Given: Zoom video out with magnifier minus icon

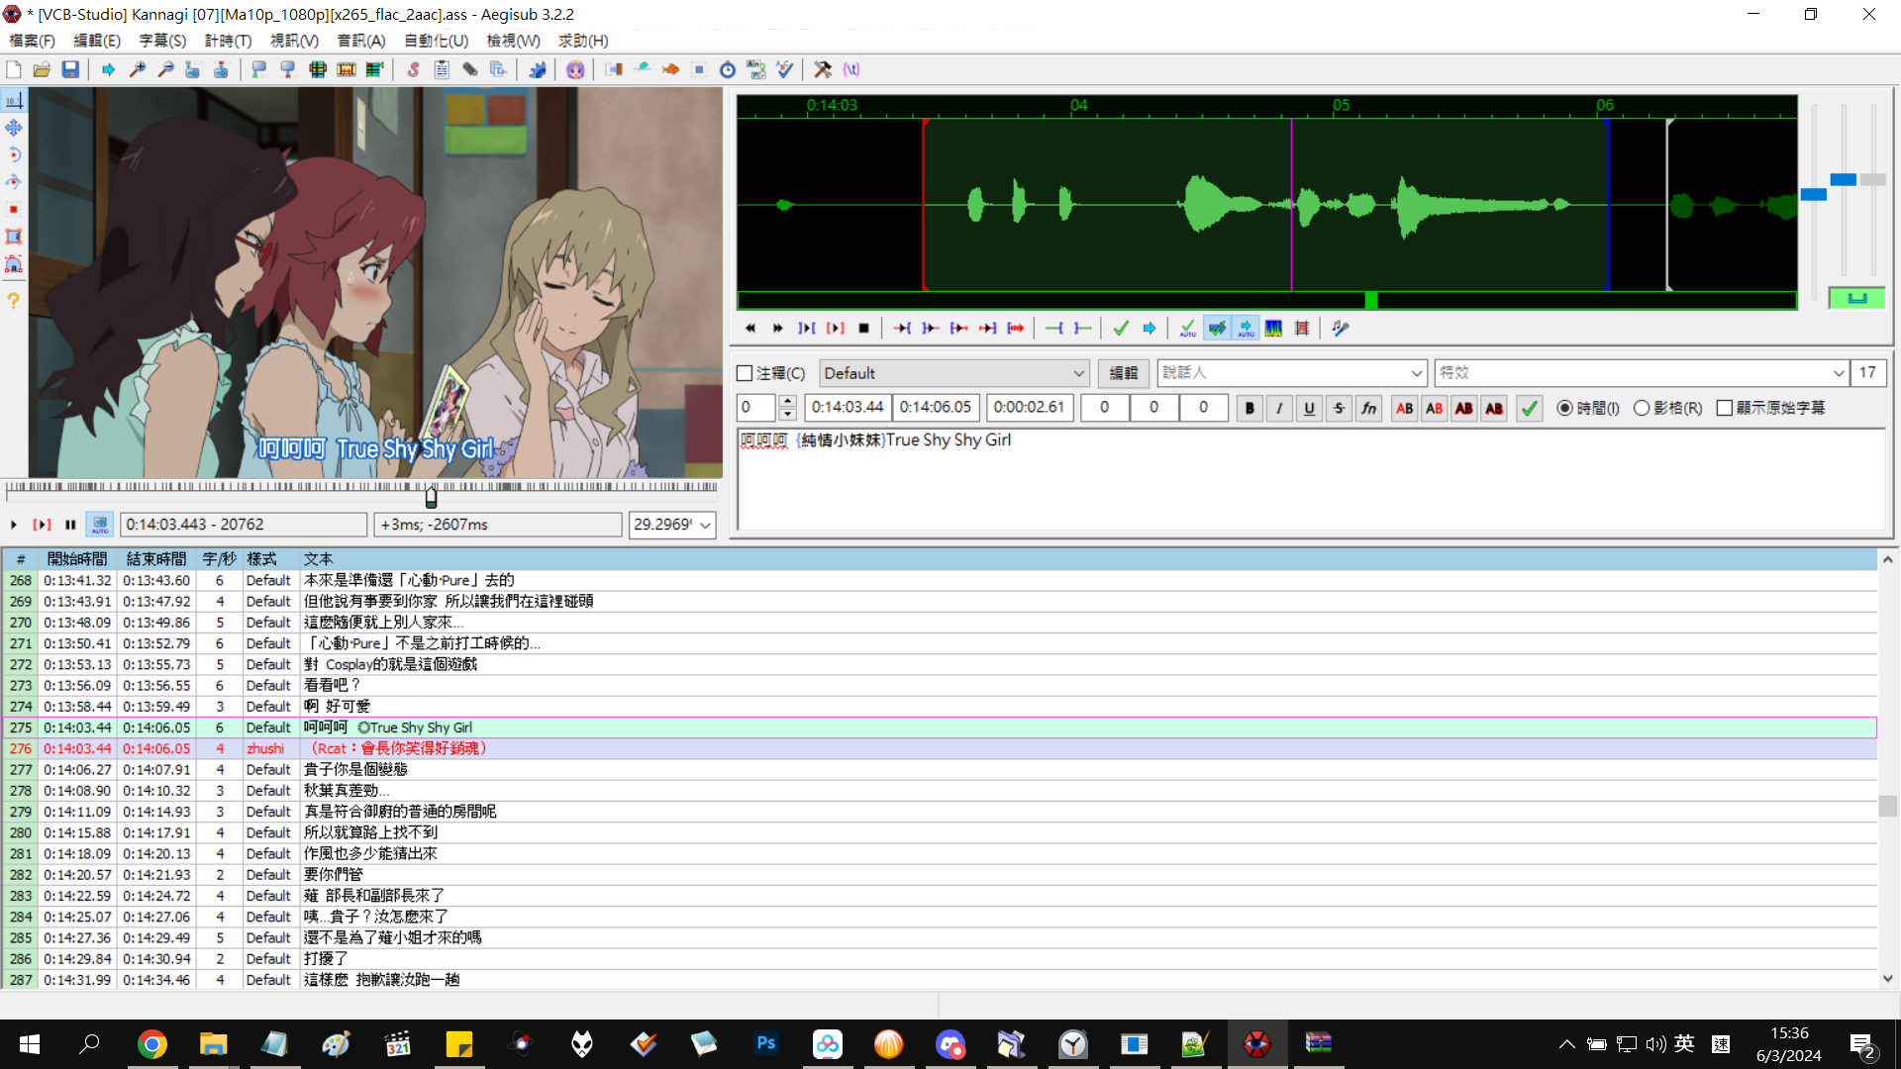Looking at the screenshot, I should point(165,69).
